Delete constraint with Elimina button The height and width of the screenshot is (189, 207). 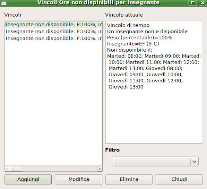(129, 179)
